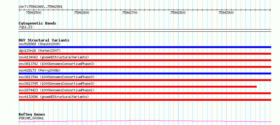The width and height of the screenshot is (280, 125).
Task: Open the POR|NM_000941 gene label
Action: click(31, 118)
